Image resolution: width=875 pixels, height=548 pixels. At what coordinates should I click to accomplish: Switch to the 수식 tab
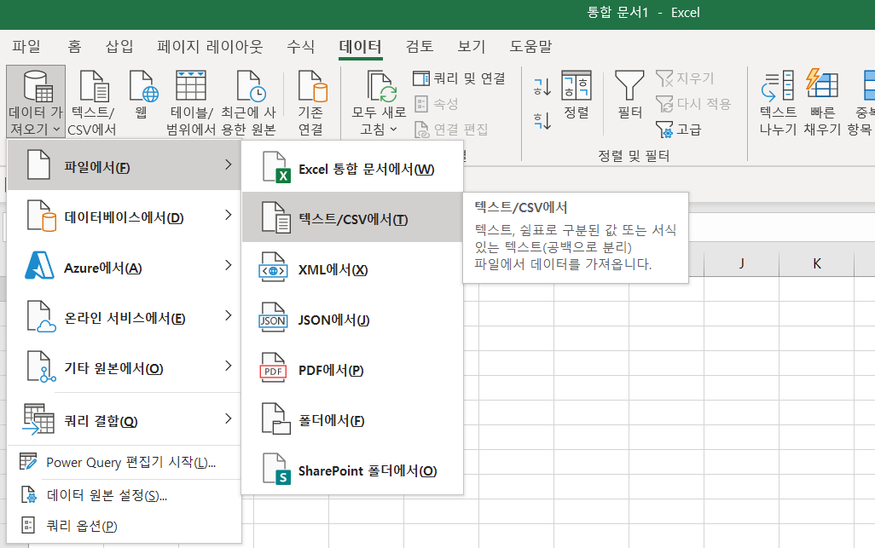(x=301, y=46)
